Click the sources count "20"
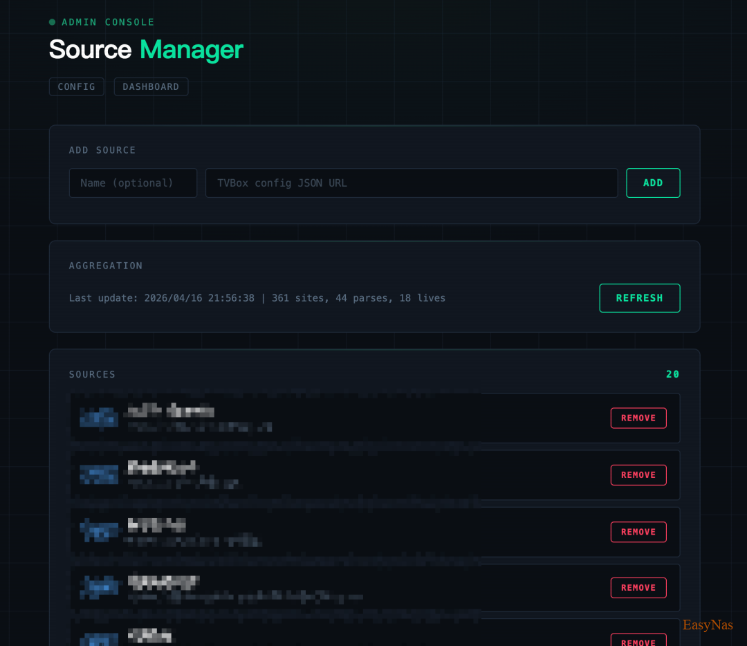The image size is (747, 646). 673,374
